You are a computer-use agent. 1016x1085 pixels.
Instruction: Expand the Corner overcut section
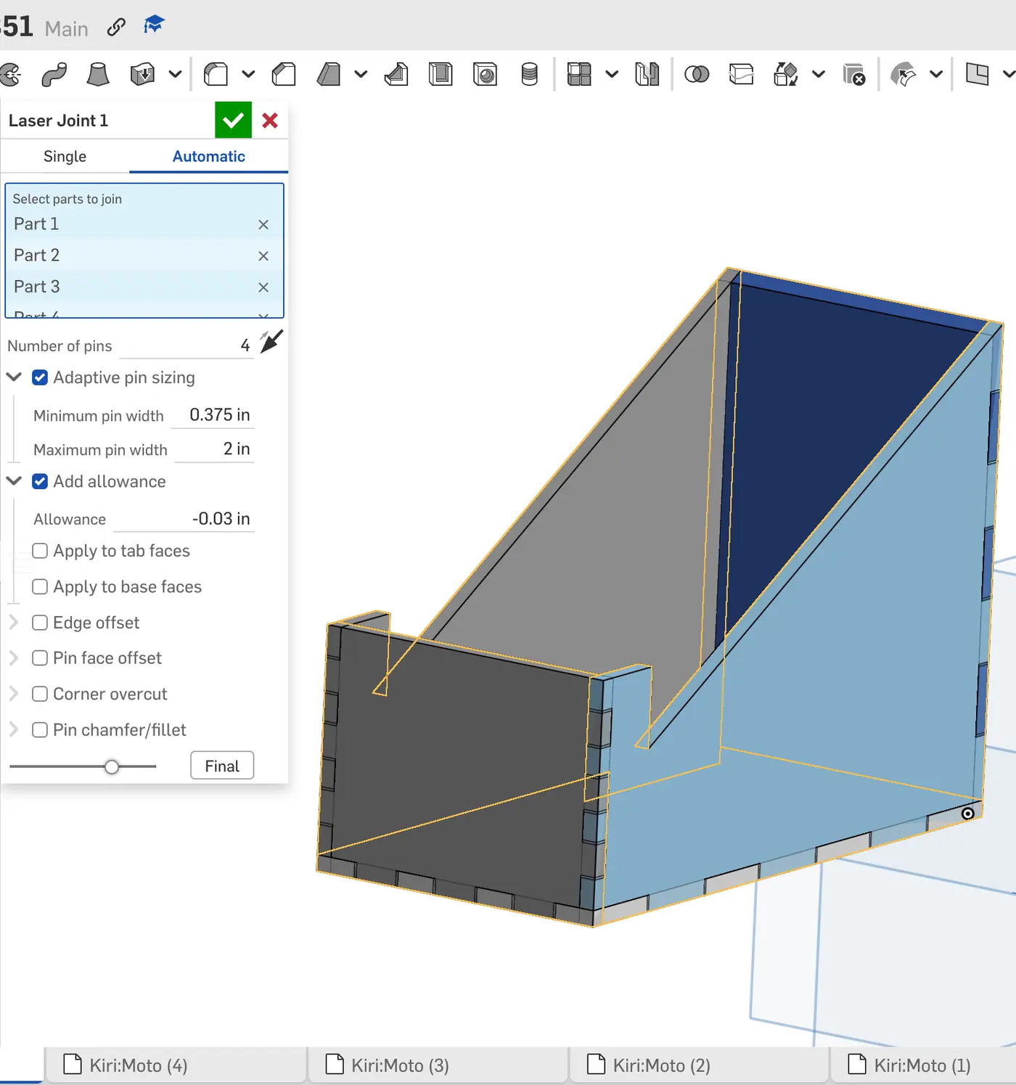14,693
